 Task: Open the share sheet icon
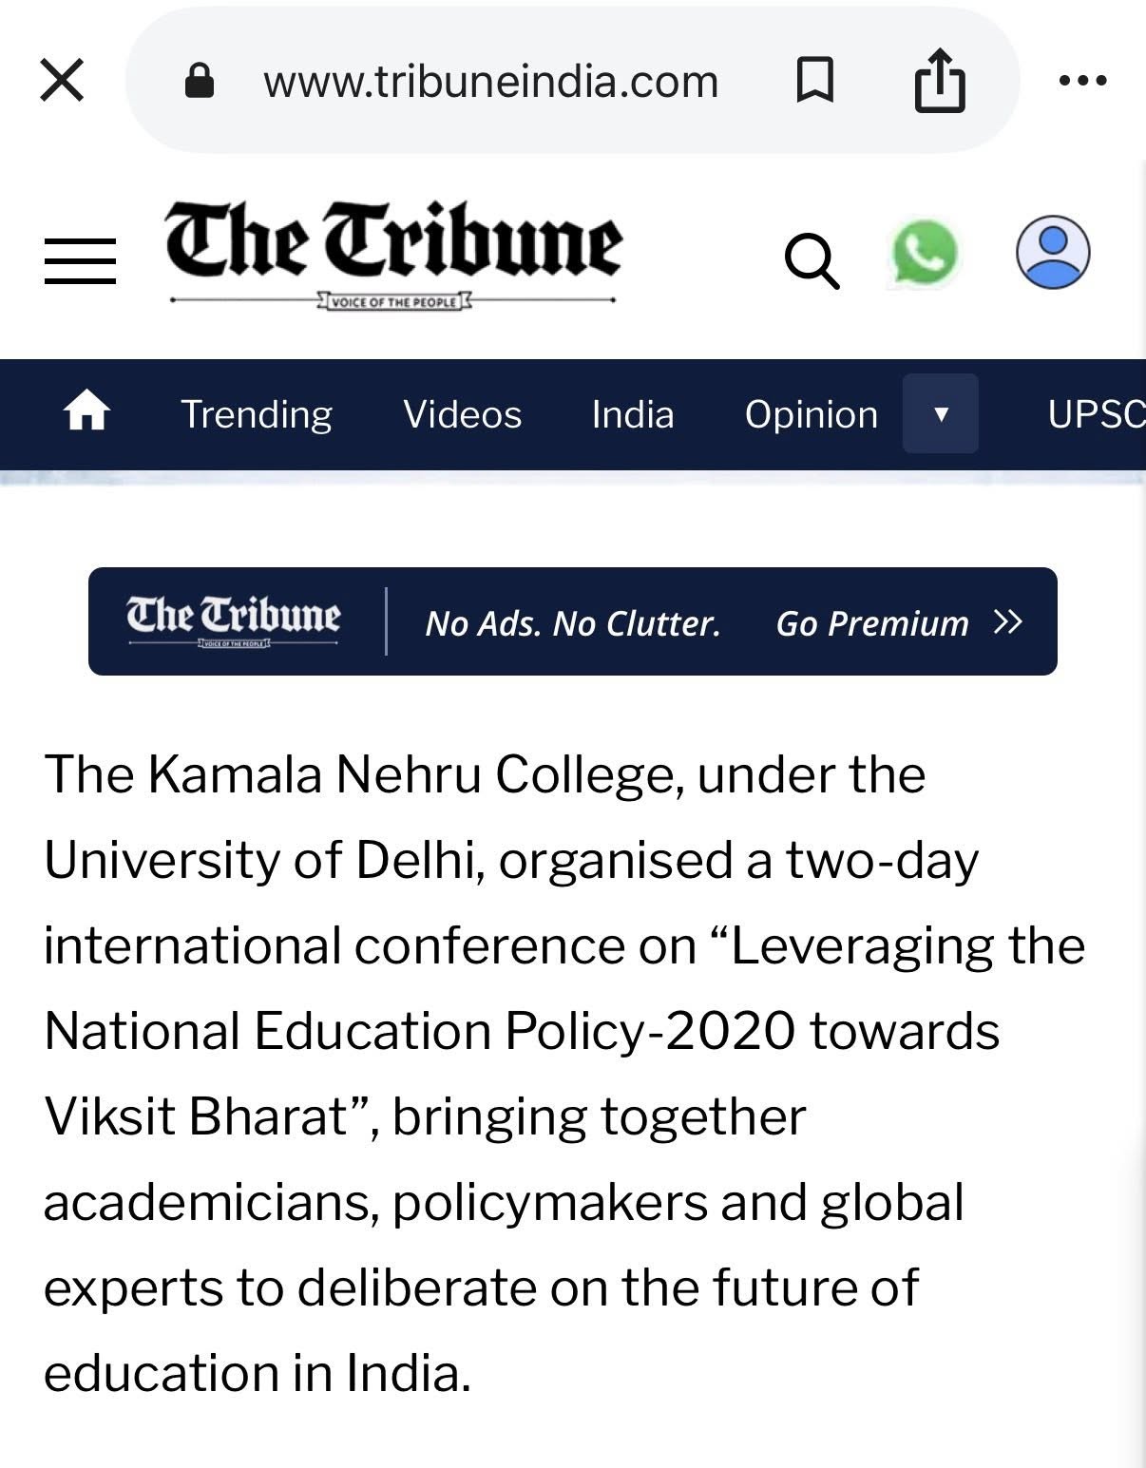pos(939,81)
